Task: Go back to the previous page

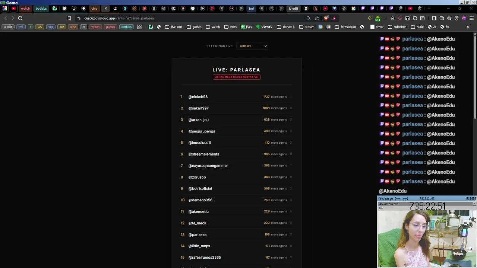Action: pyautogui.click(x=5, y=18)
